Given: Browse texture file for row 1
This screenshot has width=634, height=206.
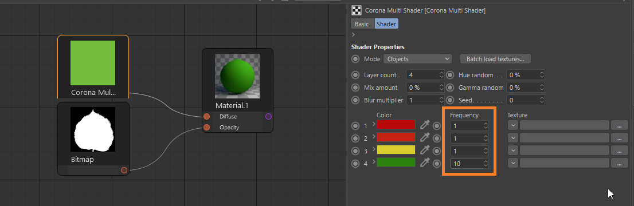Looking at the screenshot, I should pyautogui.click(x=620, y=126).
